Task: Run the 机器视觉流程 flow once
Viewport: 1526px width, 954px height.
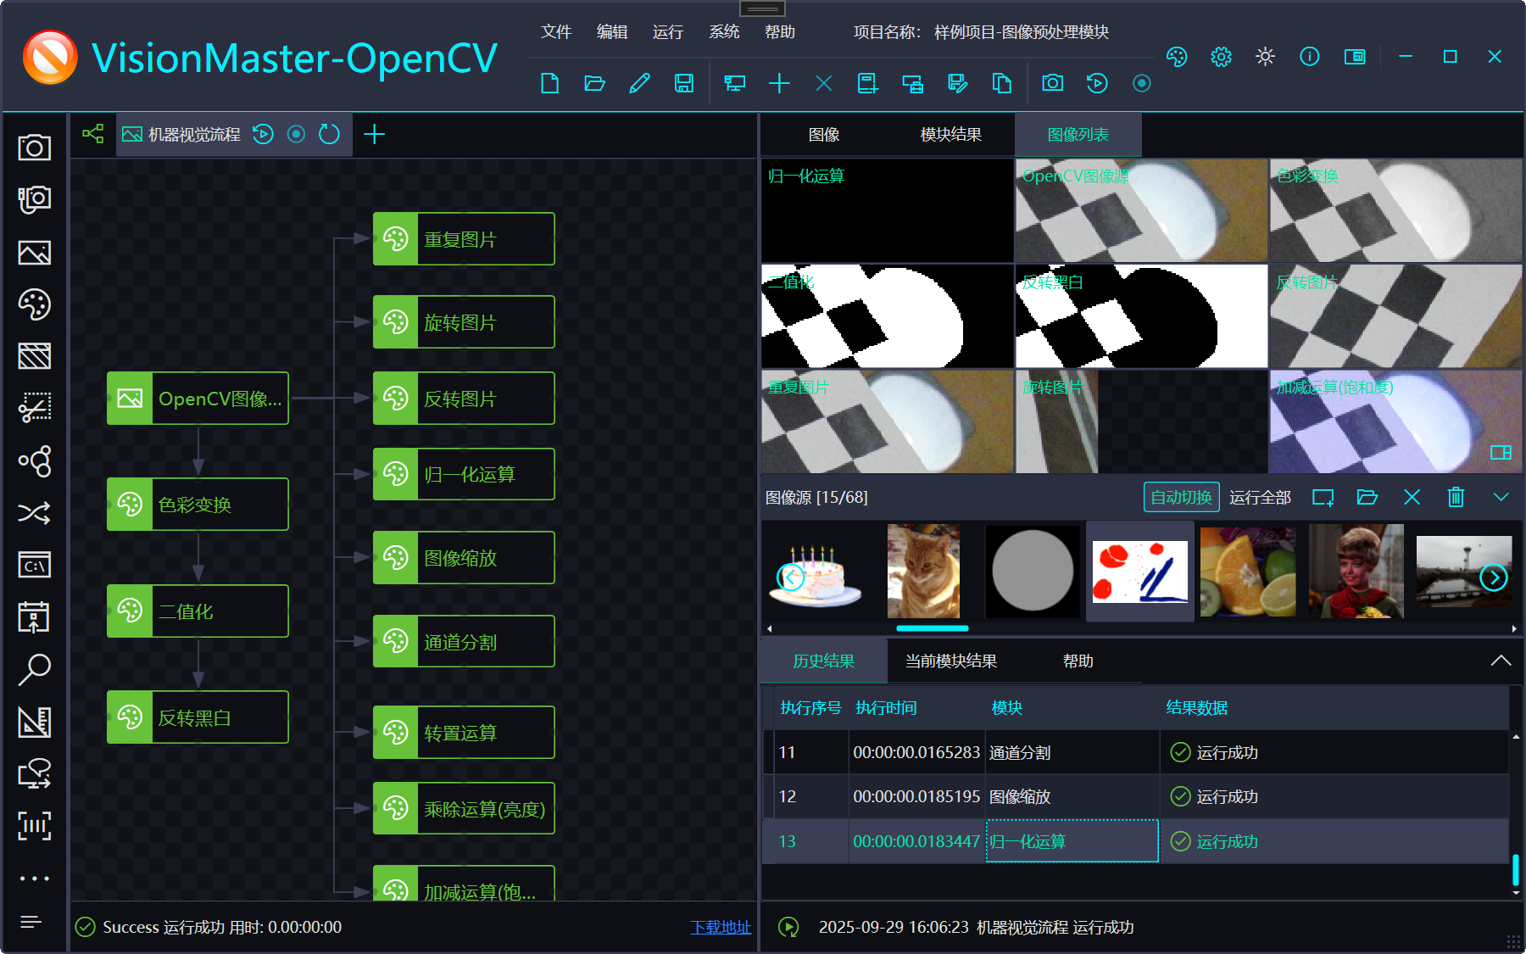Action: click(263, 134)
